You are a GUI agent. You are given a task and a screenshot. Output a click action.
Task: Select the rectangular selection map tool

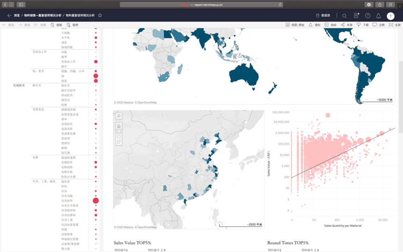(x=119, y=131)
